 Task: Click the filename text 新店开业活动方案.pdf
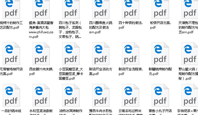tap(101, 71)
